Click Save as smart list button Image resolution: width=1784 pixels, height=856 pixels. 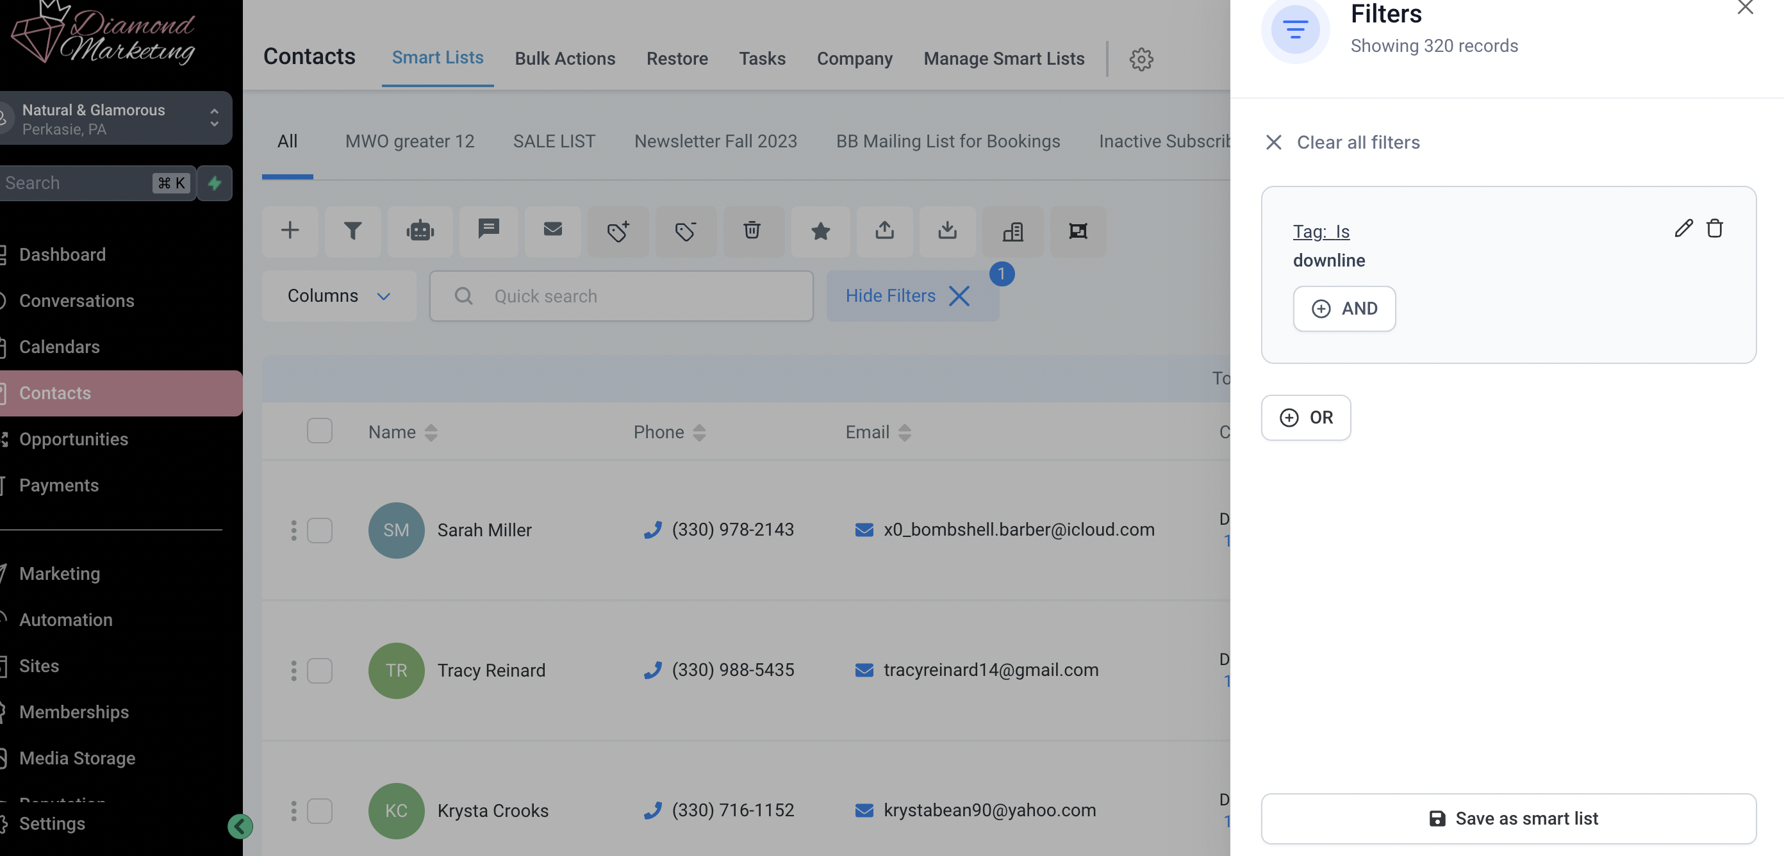coord(1508,818)
